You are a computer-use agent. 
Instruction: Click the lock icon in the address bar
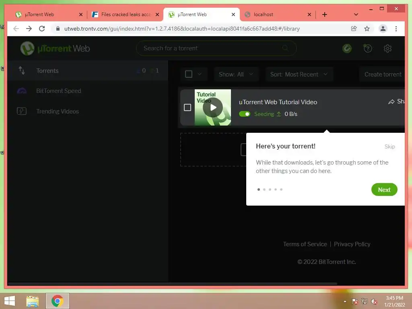58,29
